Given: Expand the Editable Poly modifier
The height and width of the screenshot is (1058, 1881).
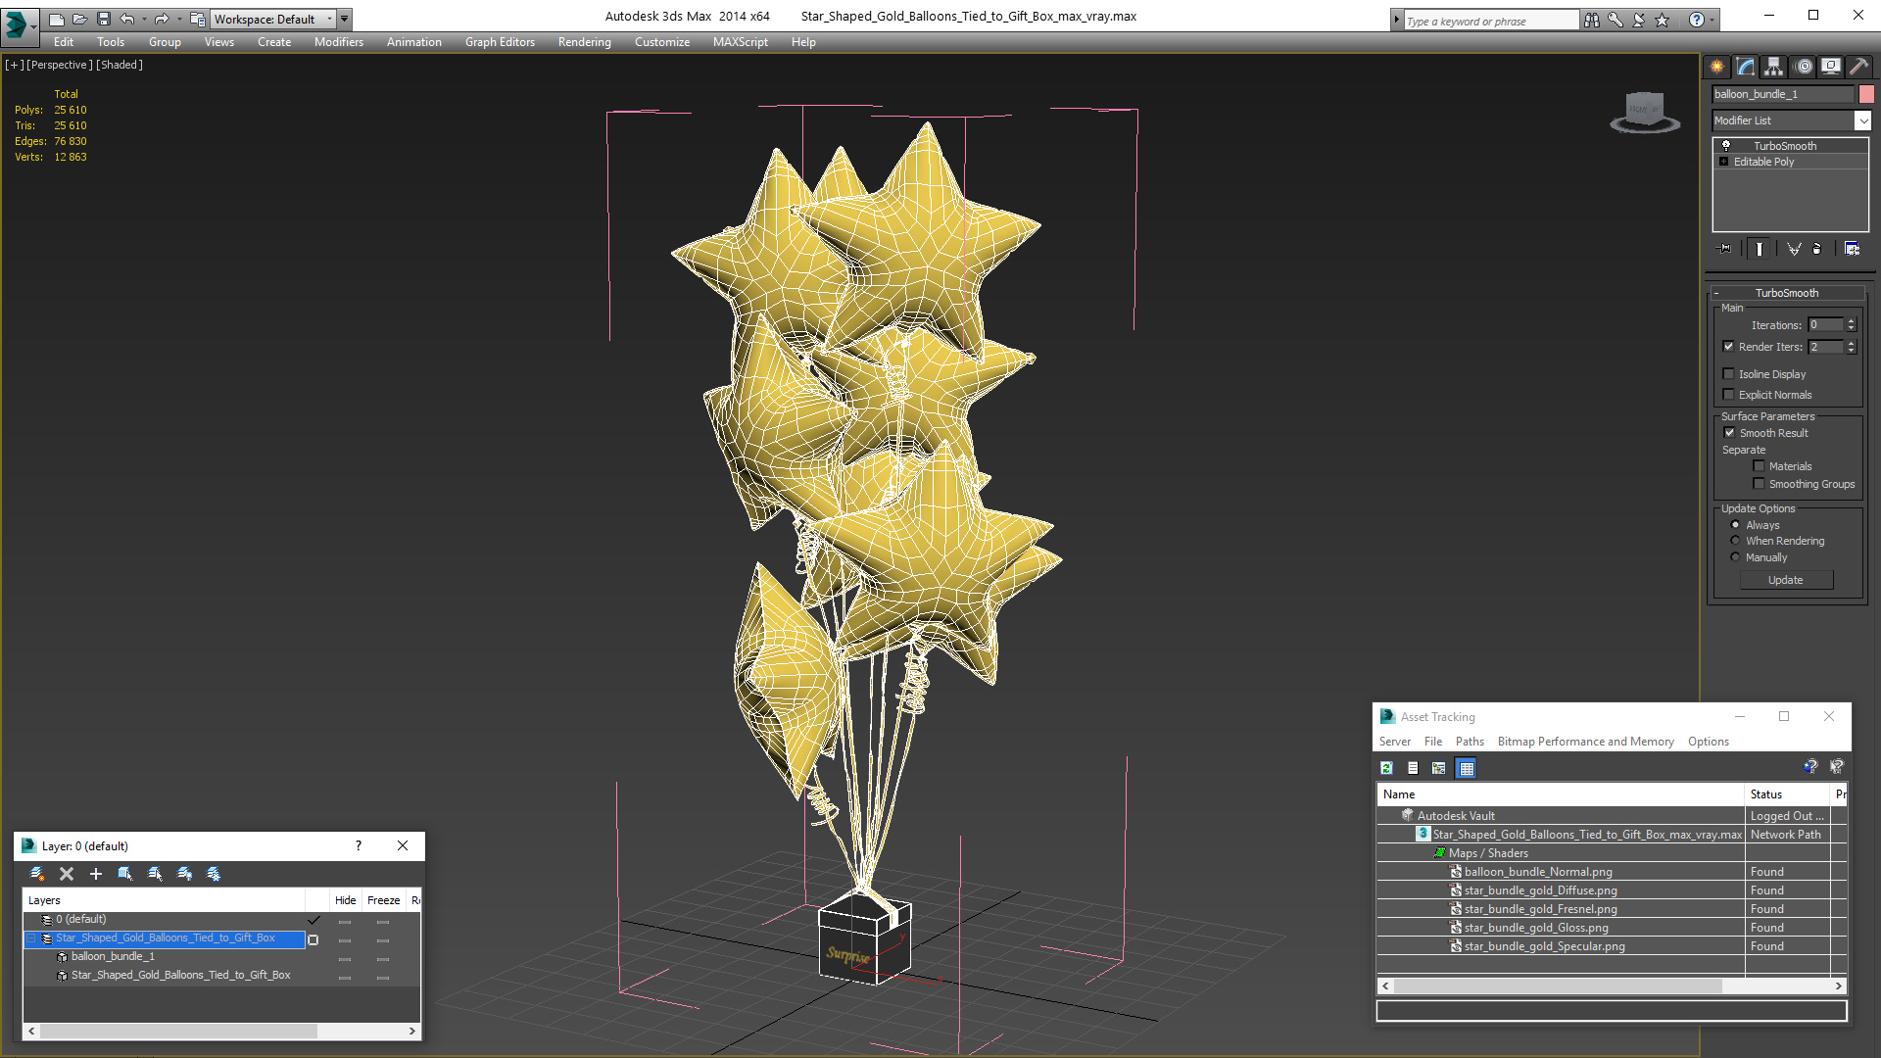Looking at the screenshot, I should [x=1724, y=162].
